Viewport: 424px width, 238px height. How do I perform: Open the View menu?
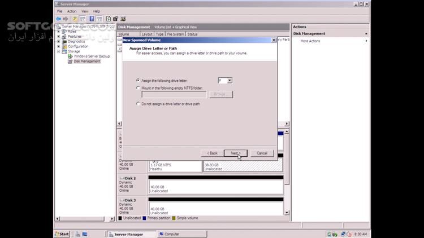[84, 11]
